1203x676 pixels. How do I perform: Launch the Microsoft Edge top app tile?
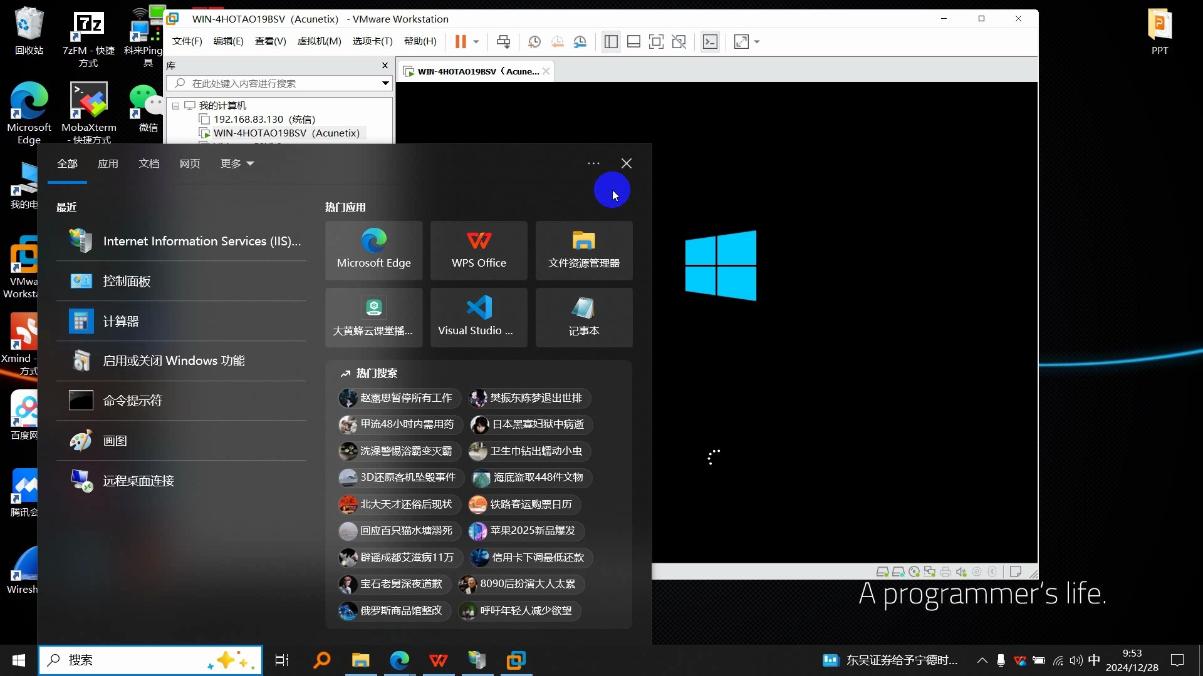(373, 250)
